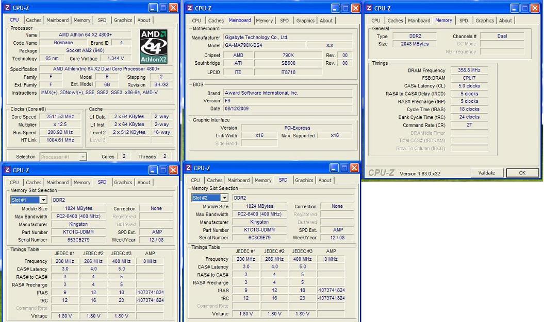The width and height of the screenshot is (544, 322).
Task: Click the OK button in Memory window
Action: coord(522,173)
